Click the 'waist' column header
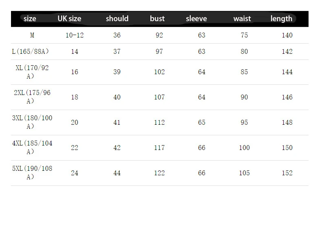Viewport: 322px width, 225px height. (242, 19)
